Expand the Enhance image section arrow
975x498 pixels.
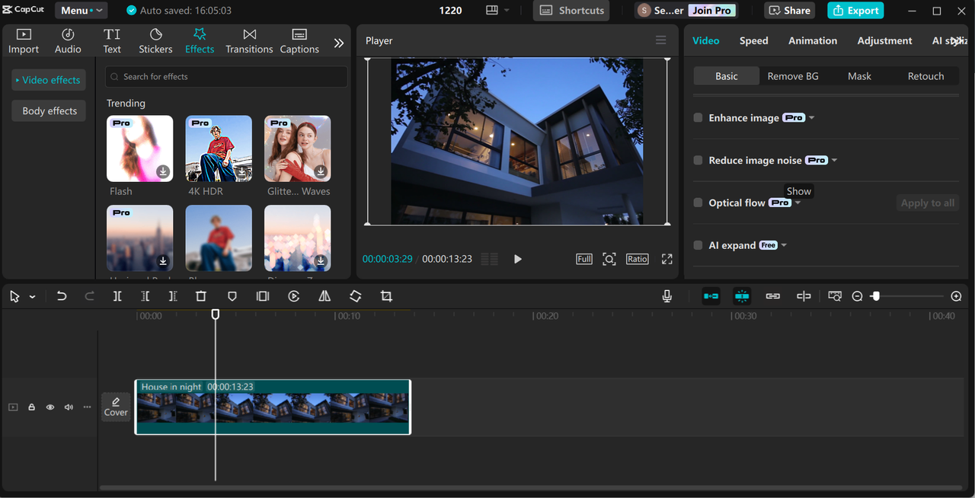click(812, 118)
